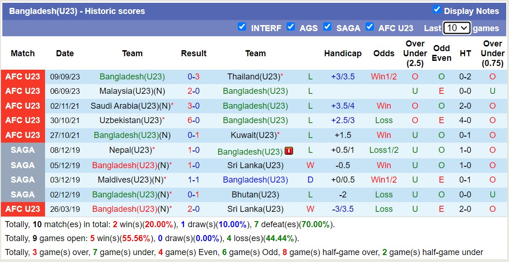
Task: Click the 0-3 result on 09/09/23
Action: click(194, 77)
